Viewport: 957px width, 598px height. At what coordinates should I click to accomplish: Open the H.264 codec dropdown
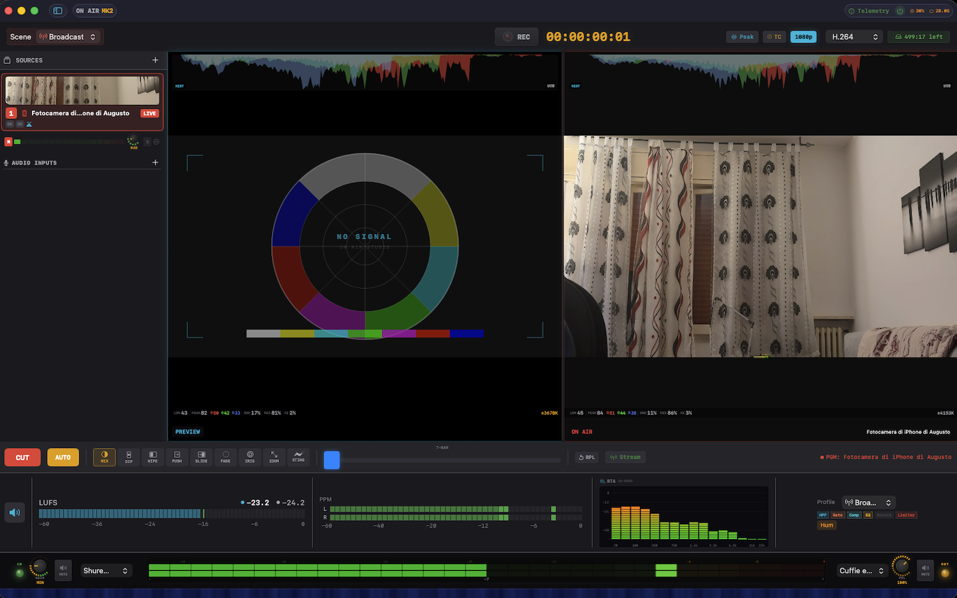coord(853,37)
